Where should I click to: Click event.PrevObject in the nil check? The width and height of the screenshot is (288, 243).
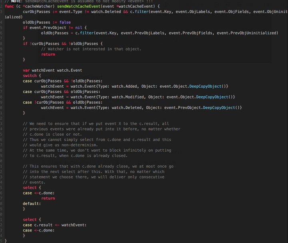48,28
